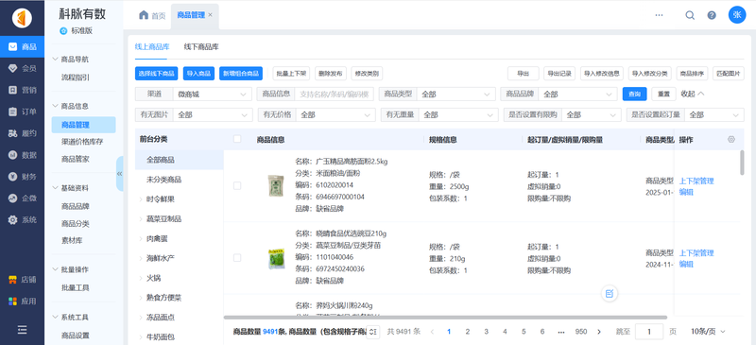Open the 是否设置有限购 dropdown
This screenshot has height=345, width=756.
click(x=592, y=114)
